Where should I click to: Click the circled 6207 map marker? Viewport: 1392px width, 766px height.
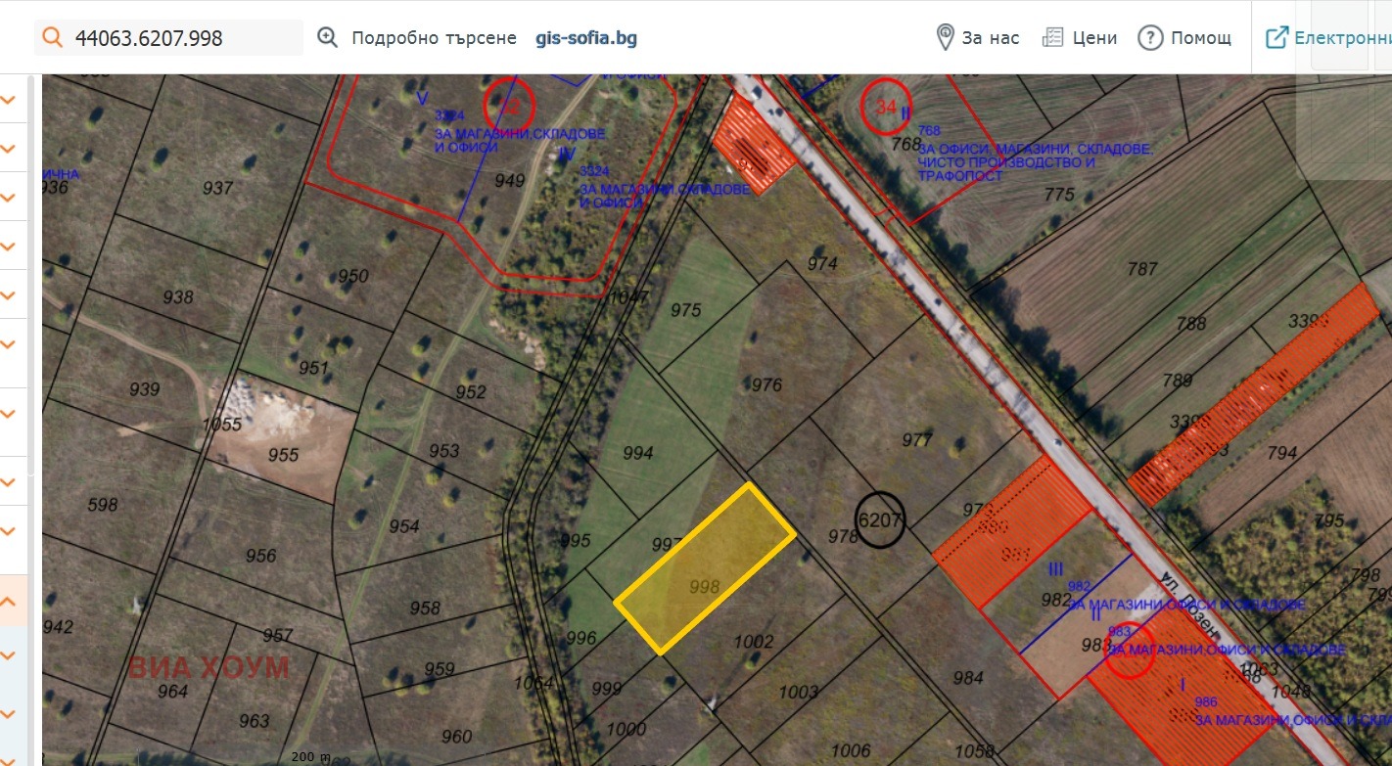coord(882,519)
